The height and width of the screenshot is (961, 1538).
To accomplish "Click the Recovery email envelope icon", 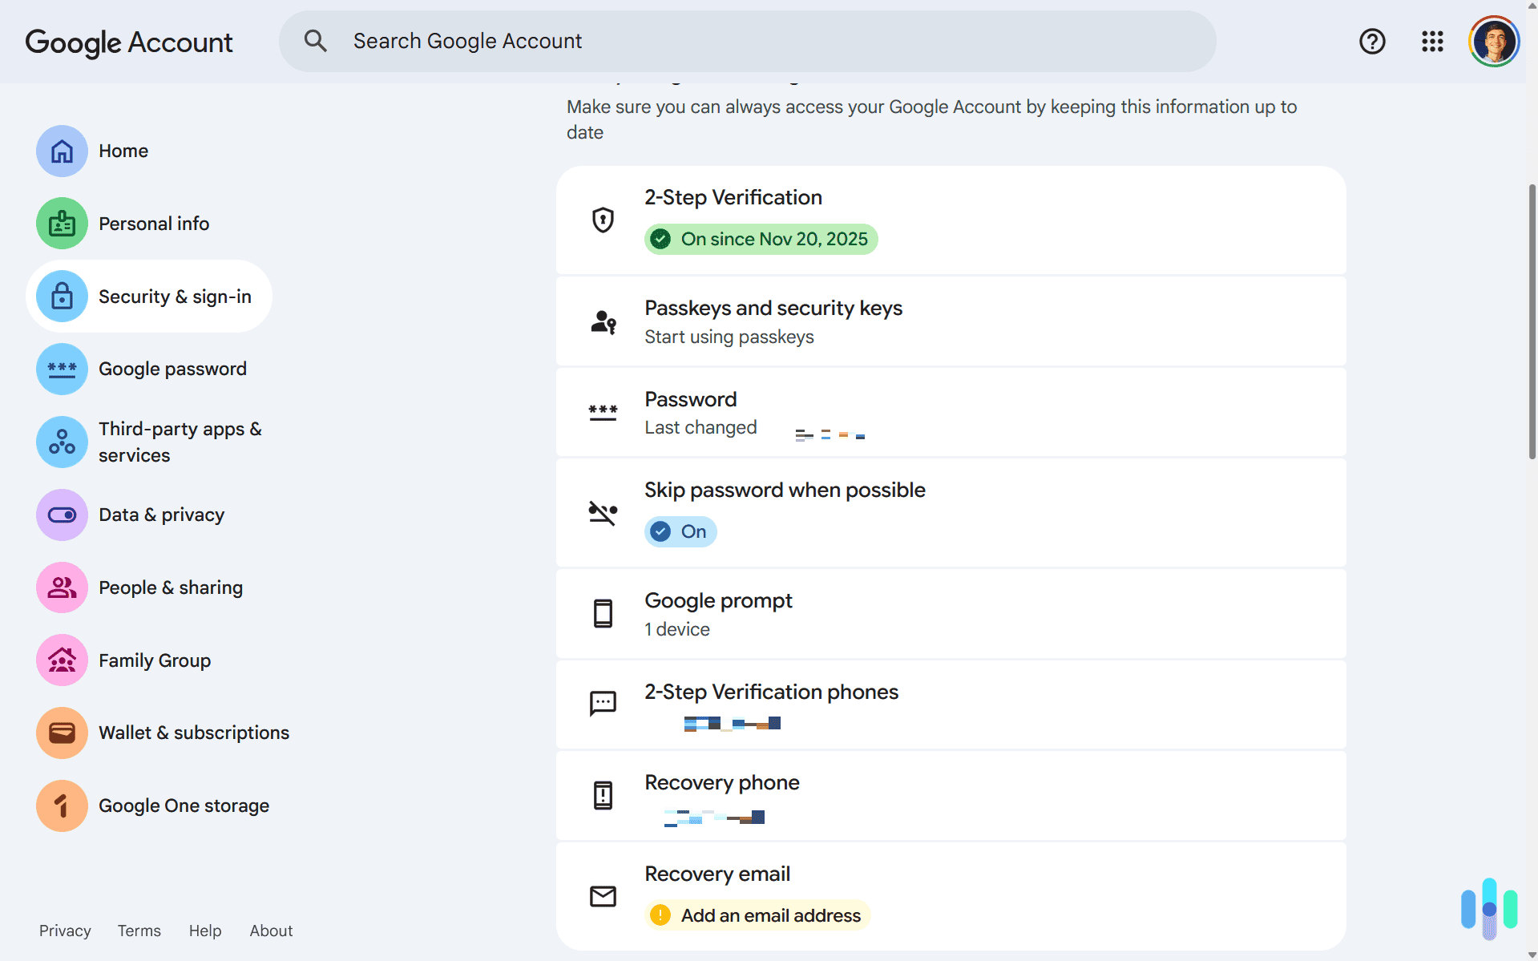I will coord(602,896).
